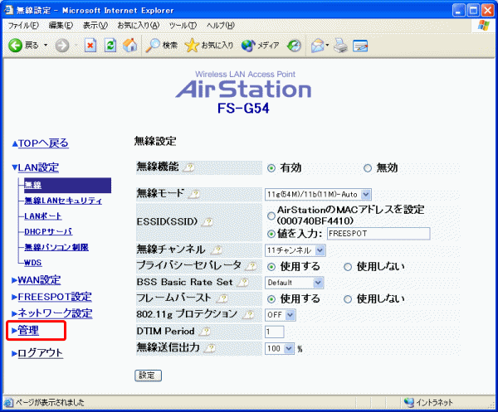Open the 無線パソコン制限 link

pyautogui.click(x=56, y=247)
